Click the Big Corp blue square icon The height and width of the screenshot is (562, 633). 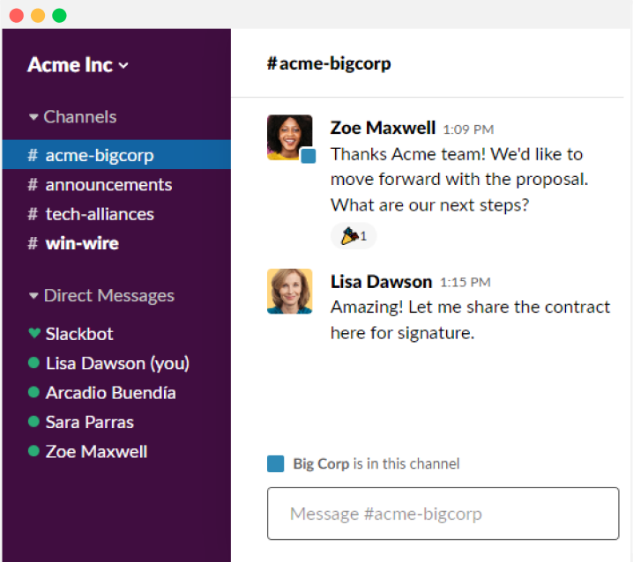[x=276, y=464]
